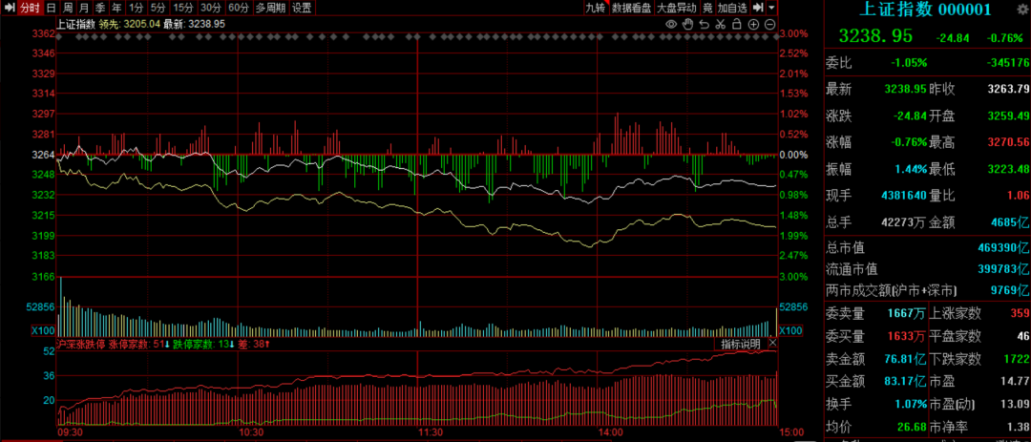
Task: Click the large 3238.95 price value
Action: (x=875, y=36)
